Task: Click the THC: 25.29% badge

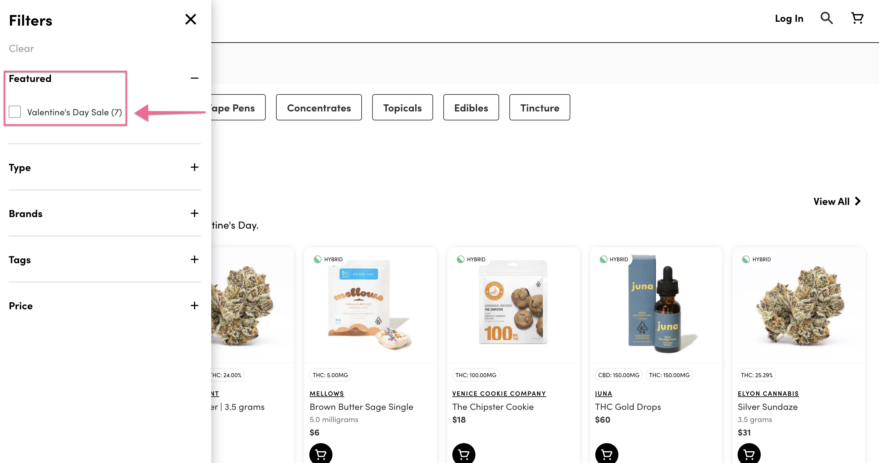Action: 757,375
